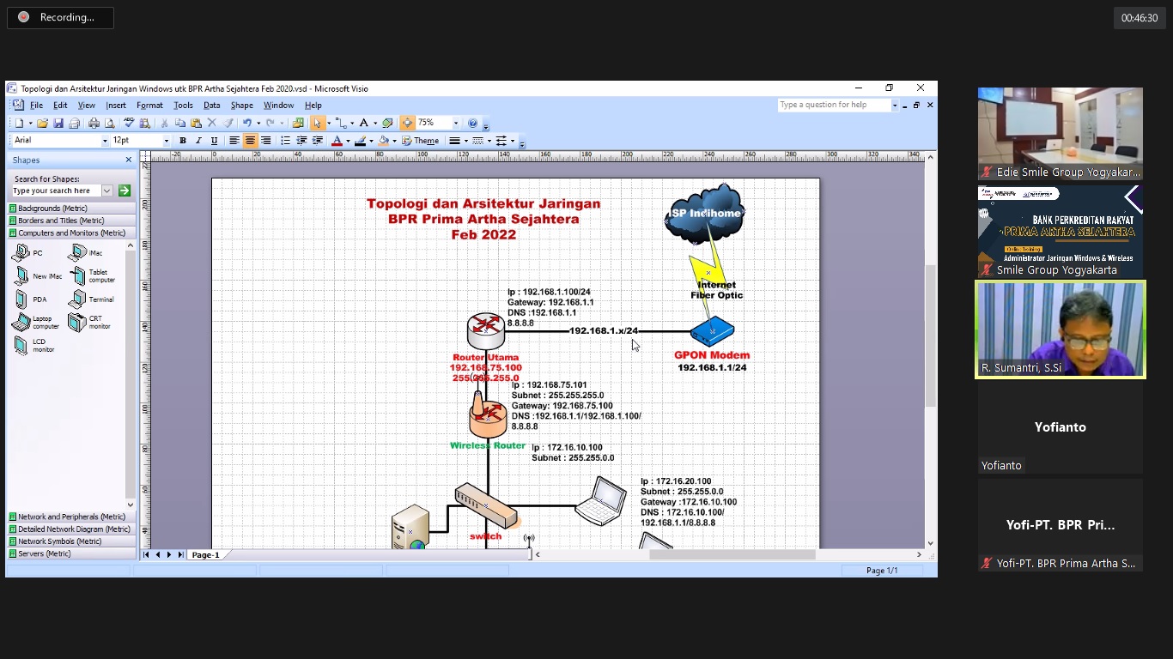This screenshot has height=659, width=1173.
Task: Expand the Network and Peripherals stencil
Action: [71, 517]
